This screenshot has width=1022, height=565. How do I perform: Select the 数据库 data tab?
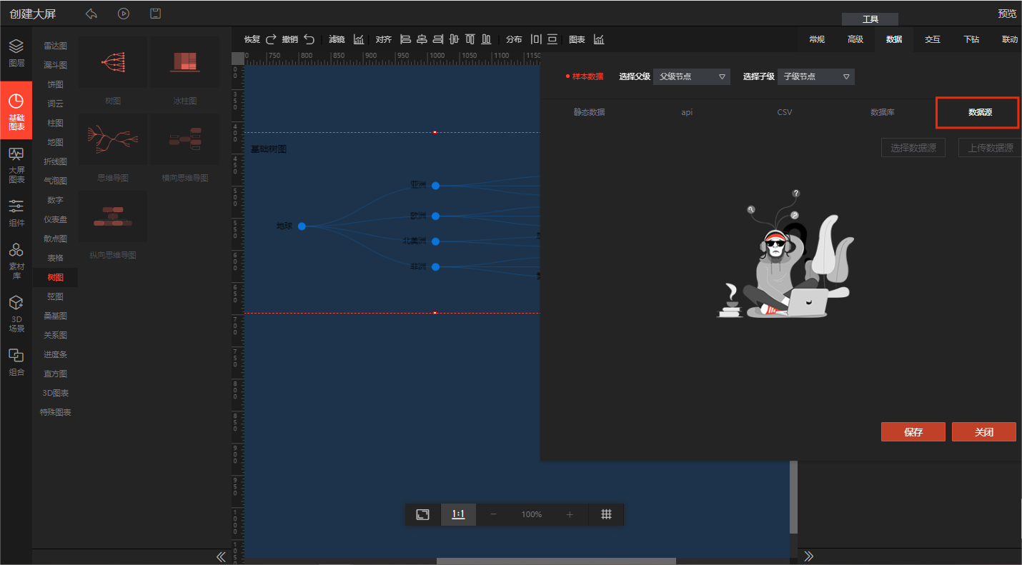883,112
